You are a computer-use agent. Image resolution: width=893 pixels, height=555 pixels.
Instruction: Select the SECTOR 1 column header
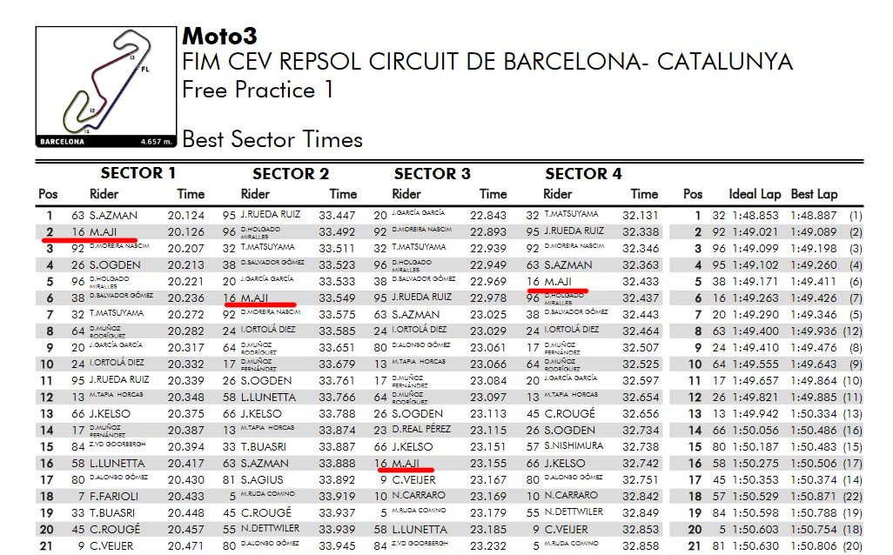[138, 172]
